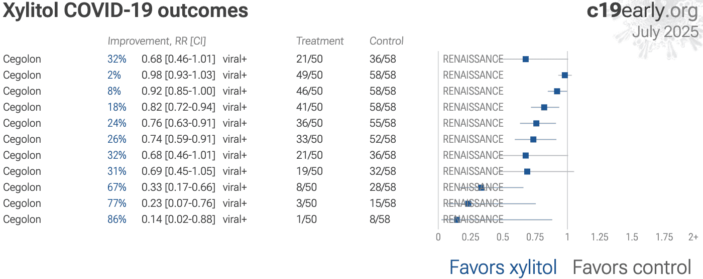Click the "Improvement, RR [CI]" column header
This screenshot has width=703, height=279.
pyautogui.click(x=157, y=41)
